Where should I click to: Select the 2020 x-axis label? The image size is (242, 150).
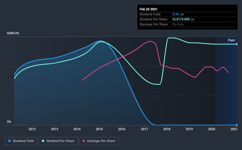(x=212, y=129)
